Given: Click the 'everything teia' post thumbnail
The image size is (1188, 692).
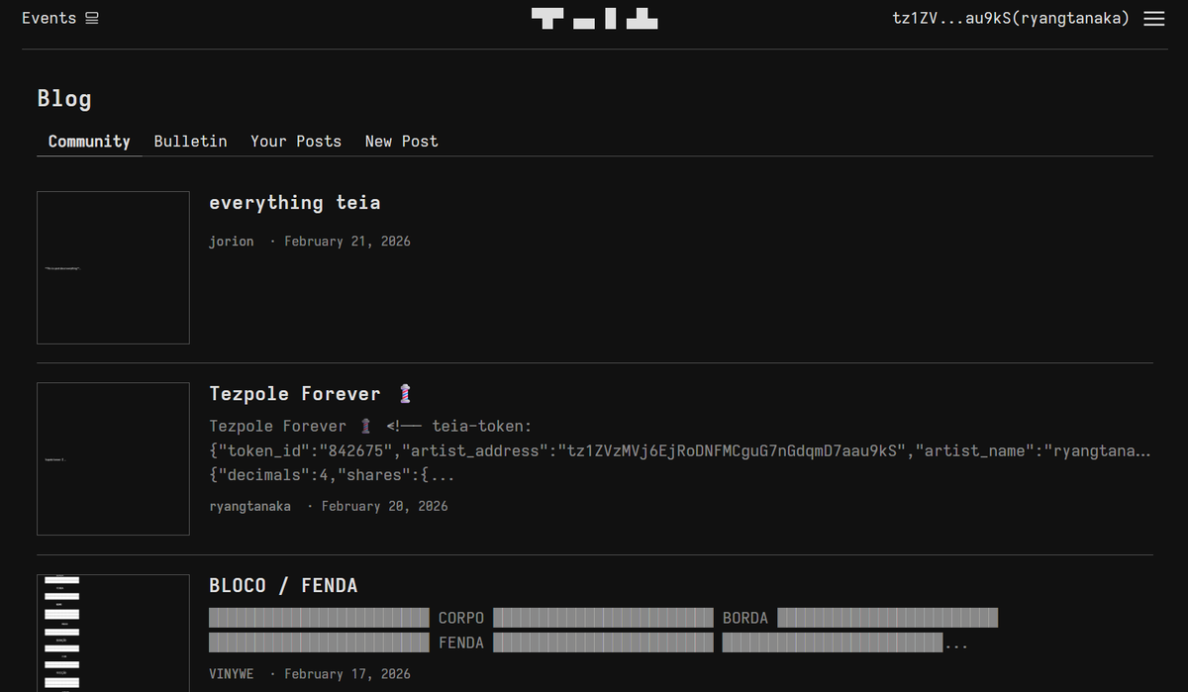Looking at the screenshot, I should pos(113,267).
